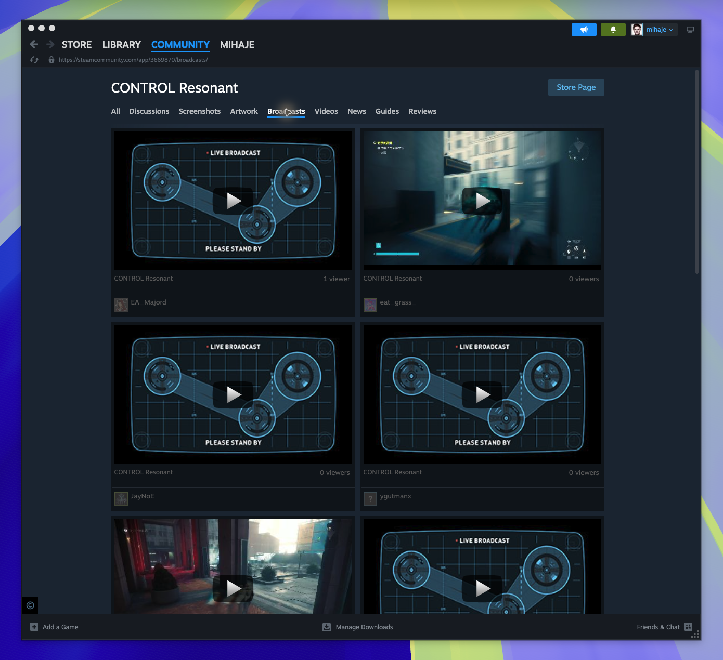Click the monitor icon after mihaje menu

[690, 30]
